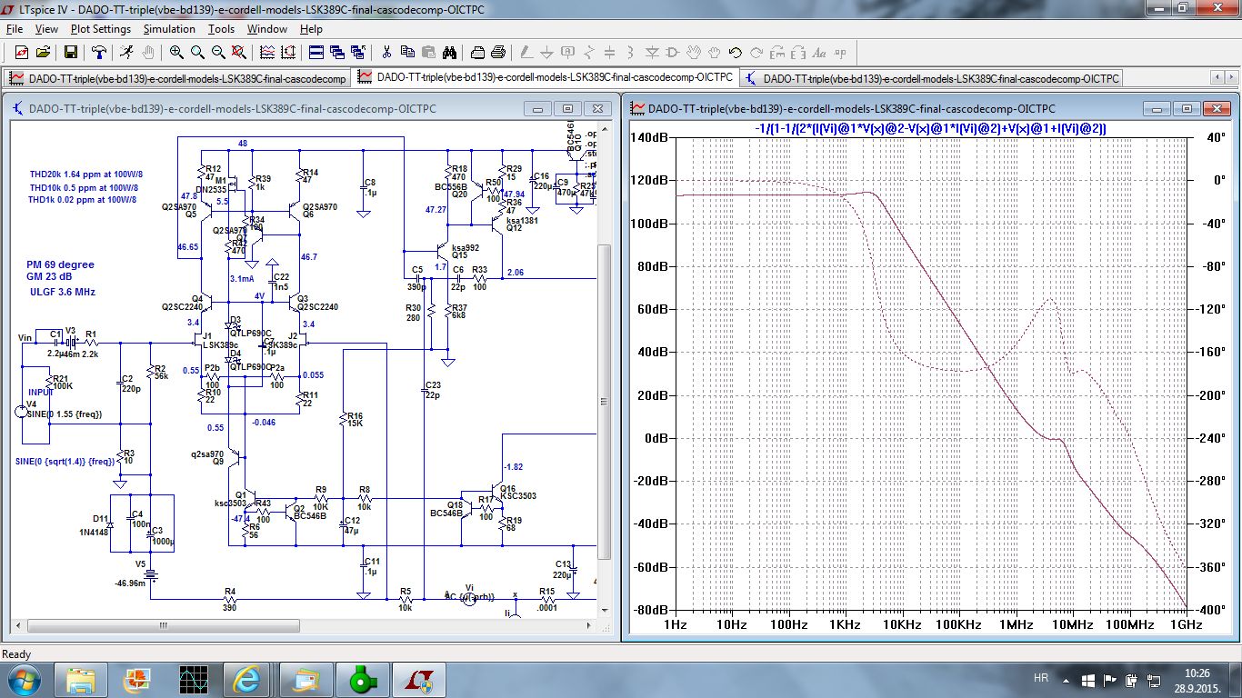
Task: Switch to the third schematic document tab
Action: pyautogui.click(x=932, y=79)
